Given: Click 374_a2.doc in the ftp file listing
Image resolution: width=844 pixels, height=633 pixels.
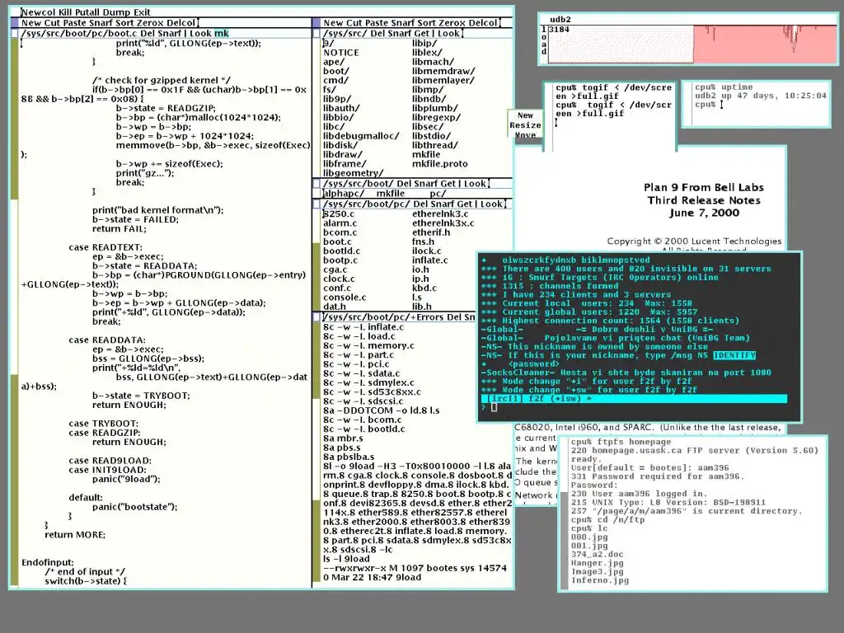Looking at the screenshot, I should coord(597,555).
